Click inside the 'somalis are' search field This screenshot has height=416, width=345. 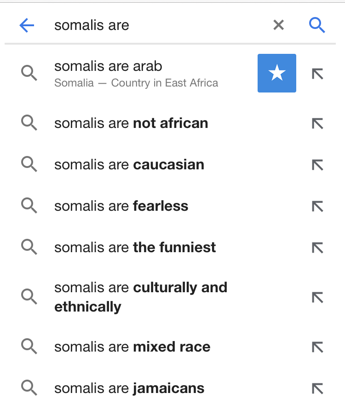[x=156, y=25]
